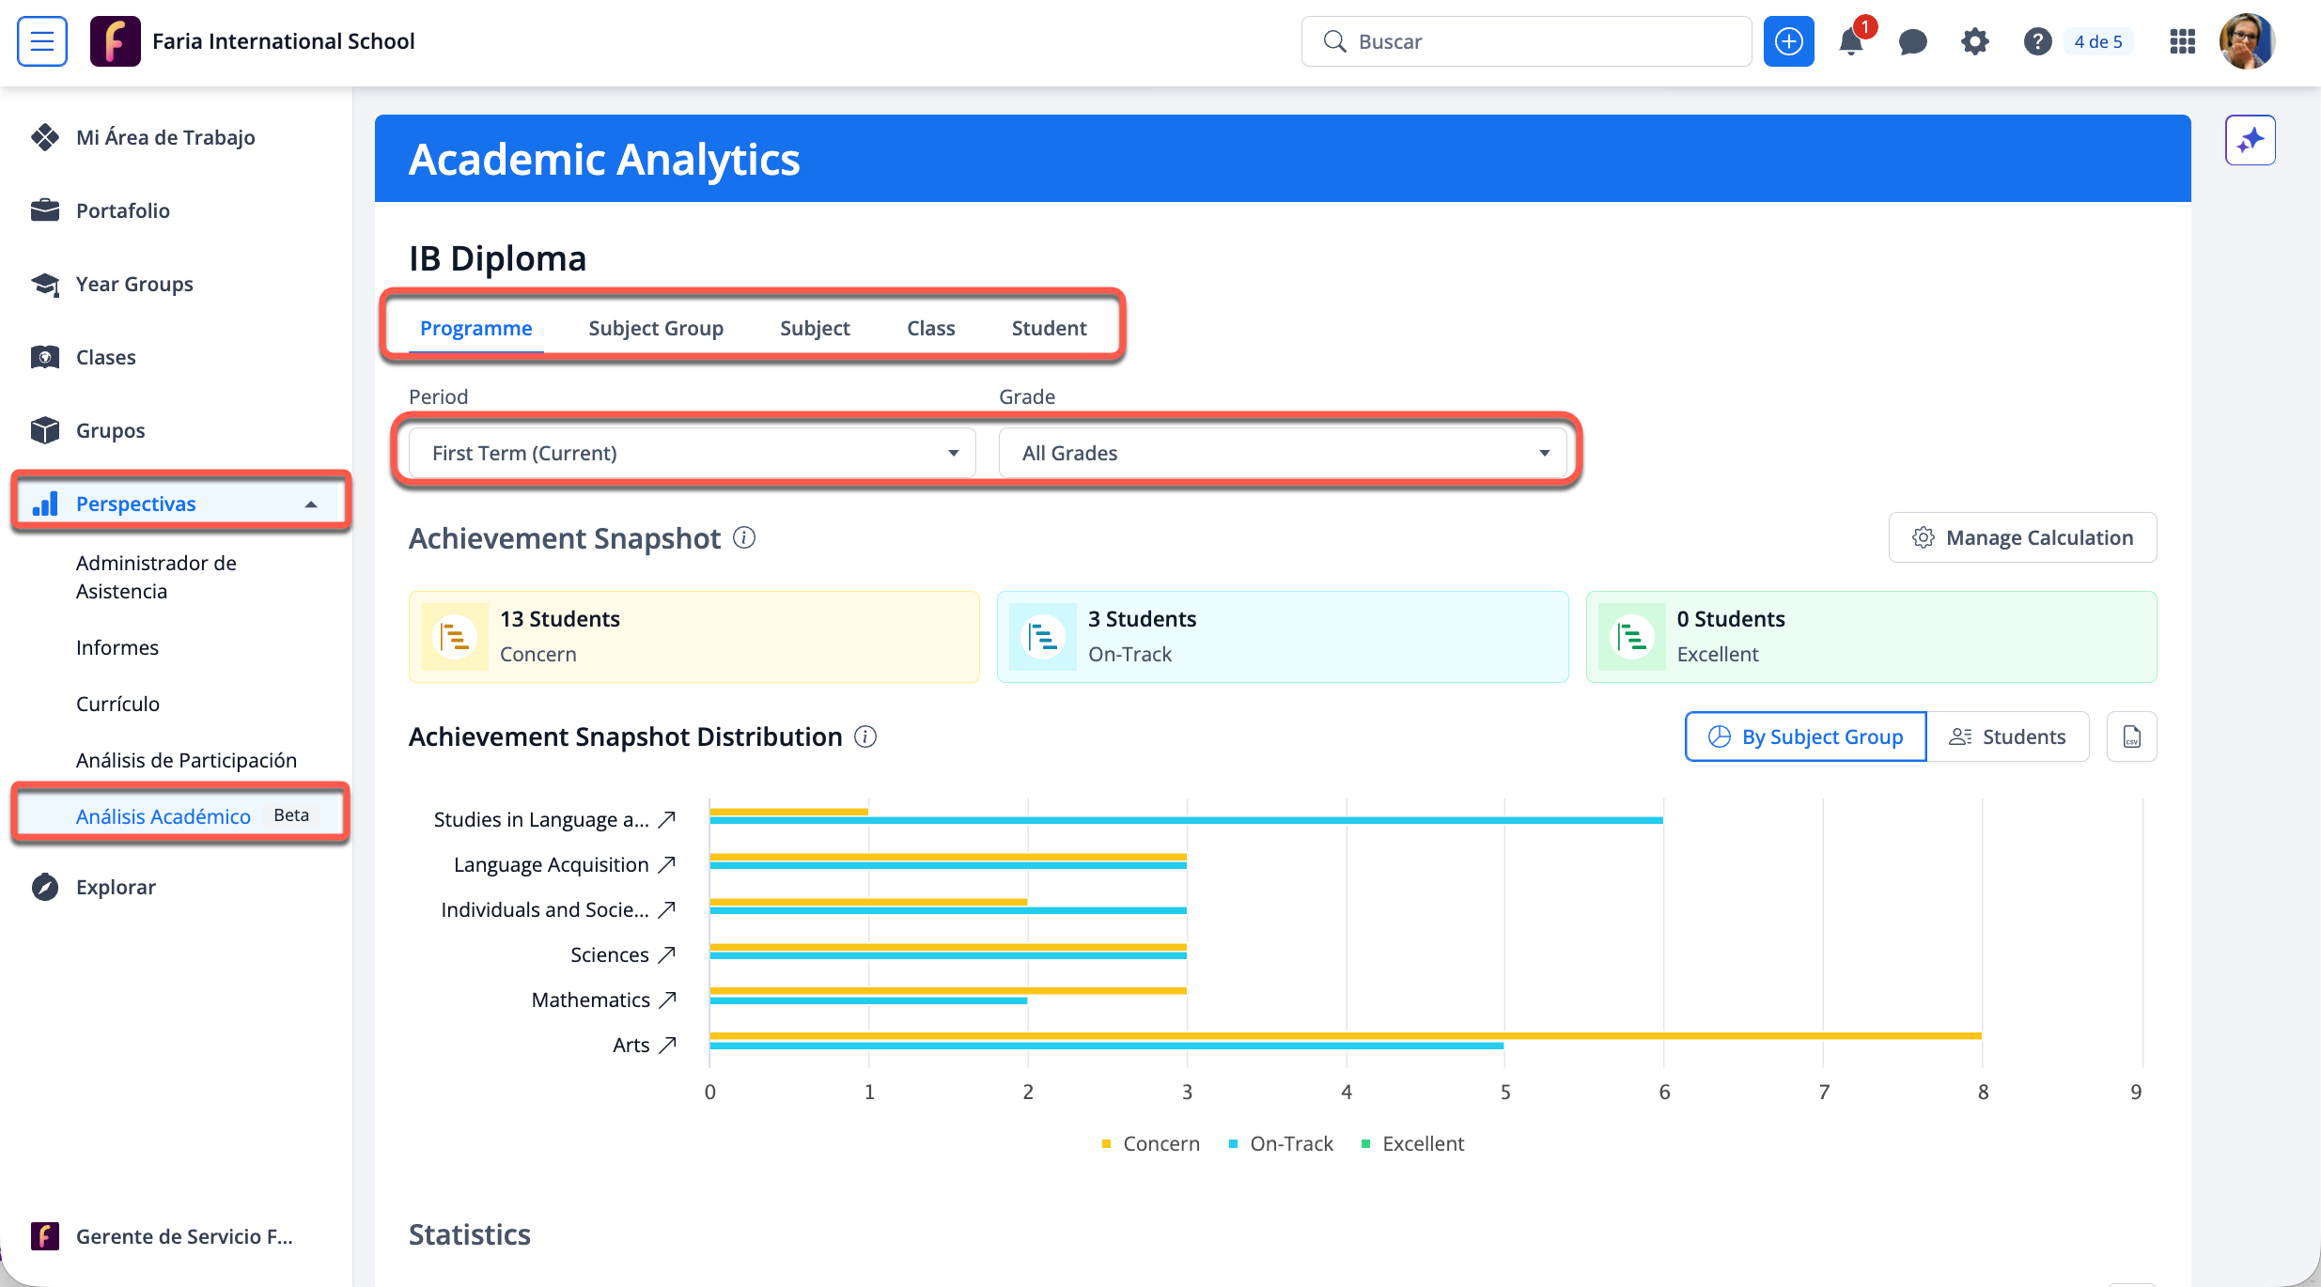Image resolution: width=2321 pixels, height=1287 pixels.
Task: Switch distribution view to Students
Action: pos(2007,737)
